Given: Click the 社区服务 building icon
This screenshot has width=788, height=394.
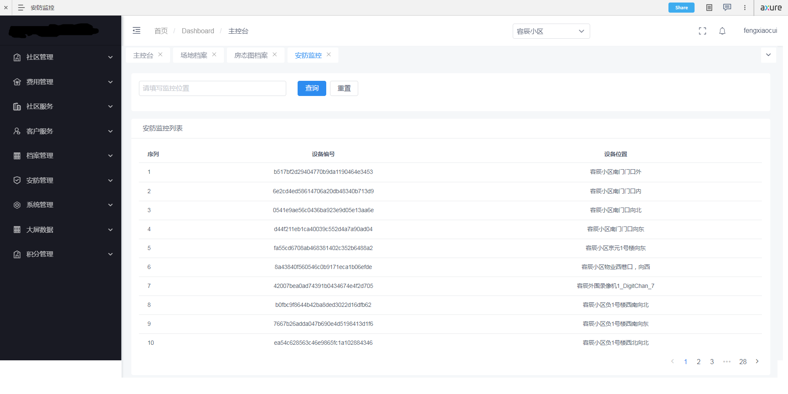Looking at the screenshot, I should 17,106.
